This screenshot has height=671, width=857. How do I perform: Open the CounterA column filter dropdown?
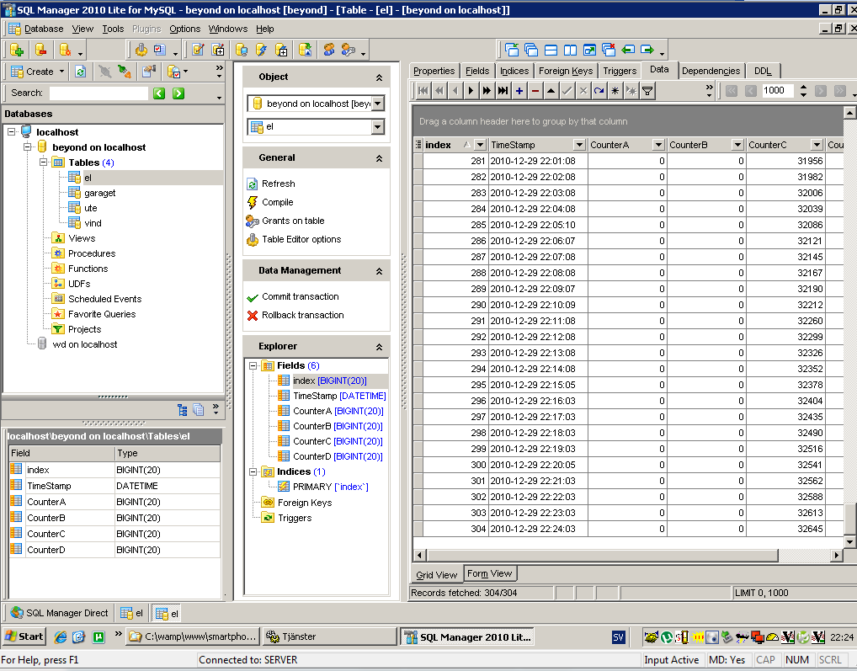coord(658,145)
